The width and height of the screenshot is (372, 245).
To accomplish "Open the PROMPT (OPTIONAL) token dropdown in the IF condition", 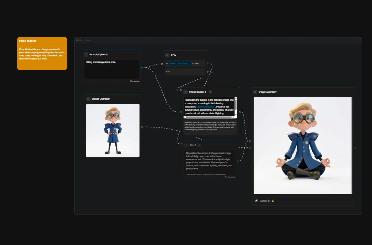I will pos(179,64).
